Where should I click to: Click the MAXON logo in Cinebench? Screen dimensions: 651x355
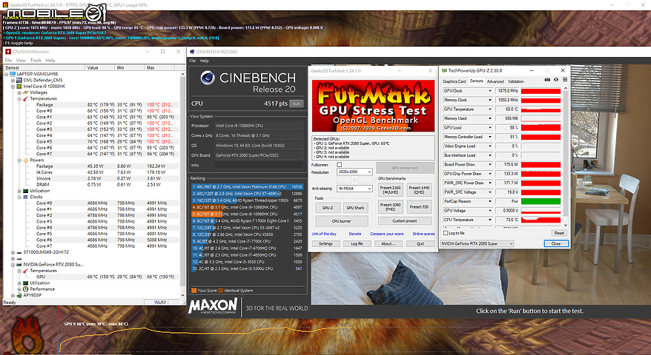pyautogui.click(x=213, y=307)
